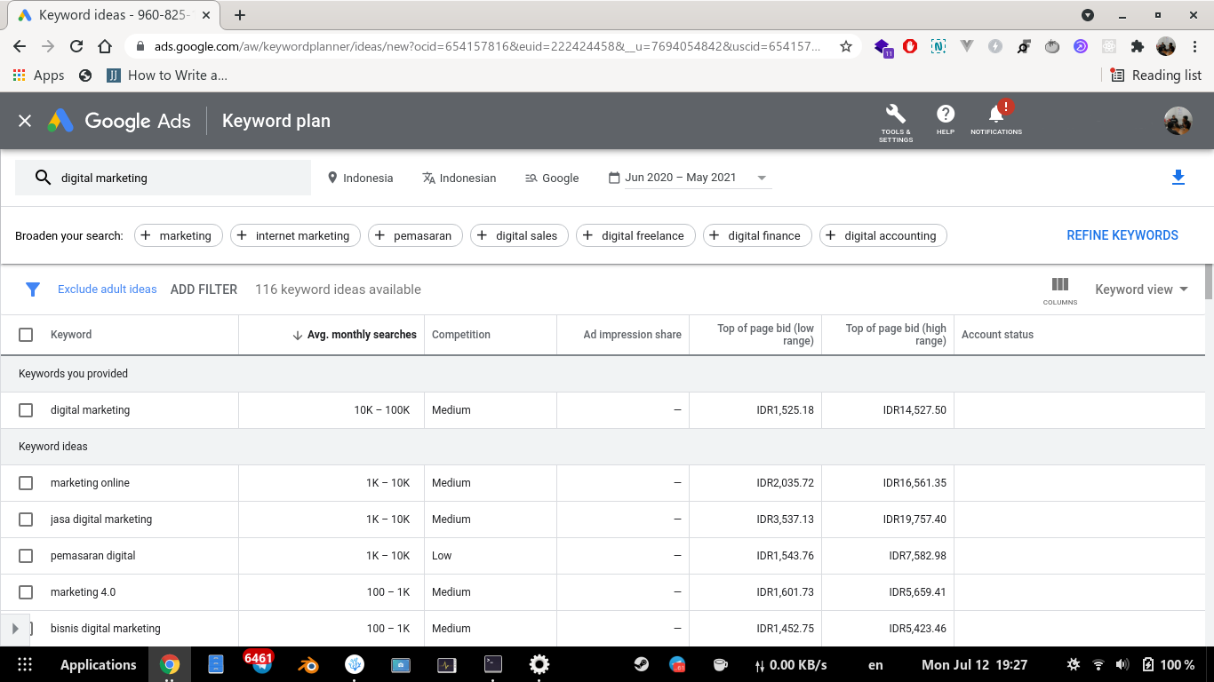The height and width of the screenshot is (682, 1214).
Task: Click the 'digital marketing' keyword search field
Action: pyautogui.click(x=178, y=178)
